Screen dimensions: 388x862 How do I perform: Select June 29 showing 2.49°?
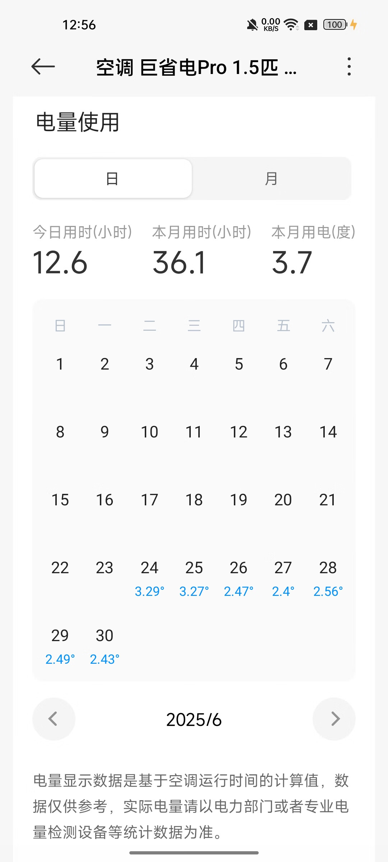[x=60, y=646]
